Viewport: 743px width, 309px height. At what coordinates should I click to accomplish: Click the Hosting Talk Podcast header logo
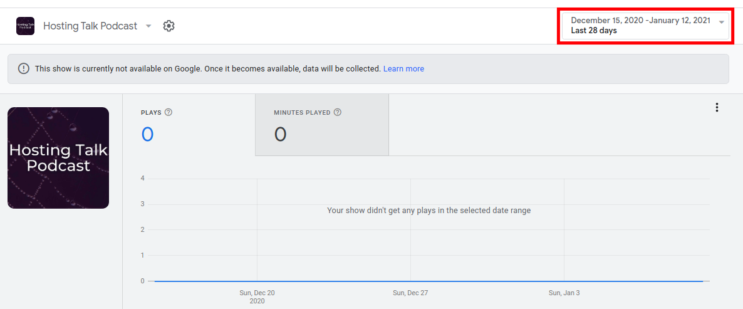[25, 26]
